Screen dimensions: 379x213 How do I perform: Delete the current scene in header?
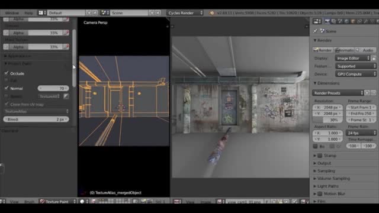[158, 13]
